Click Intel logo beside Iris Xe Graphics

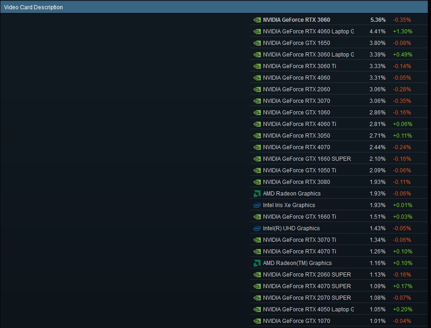pyautogui.click(x=257, y=205)
